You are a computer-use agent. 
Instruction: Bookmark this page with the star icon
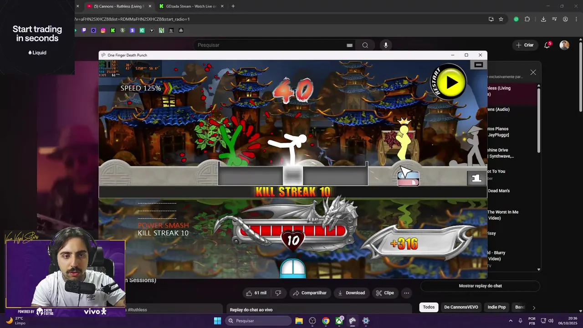click(501, 19)
